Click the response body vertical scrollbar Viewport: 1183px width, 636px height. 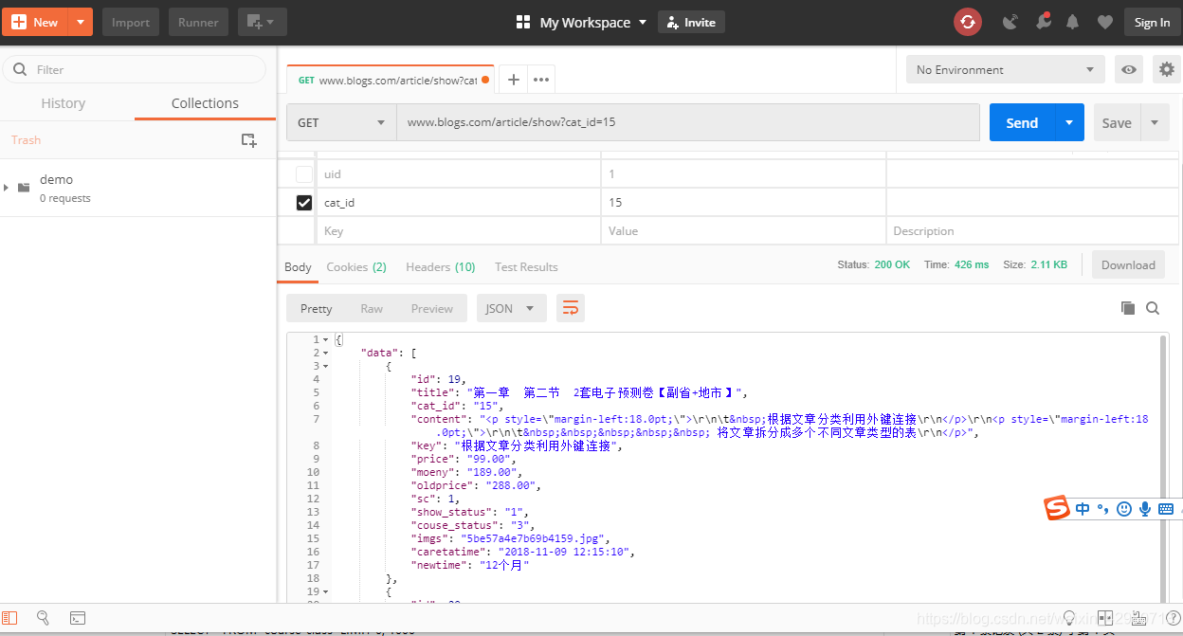coord(1164,468)
